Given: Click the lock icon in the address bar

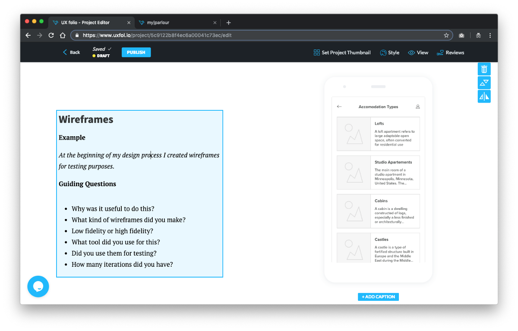Looking at the screenshot, I should coord(77,35).
